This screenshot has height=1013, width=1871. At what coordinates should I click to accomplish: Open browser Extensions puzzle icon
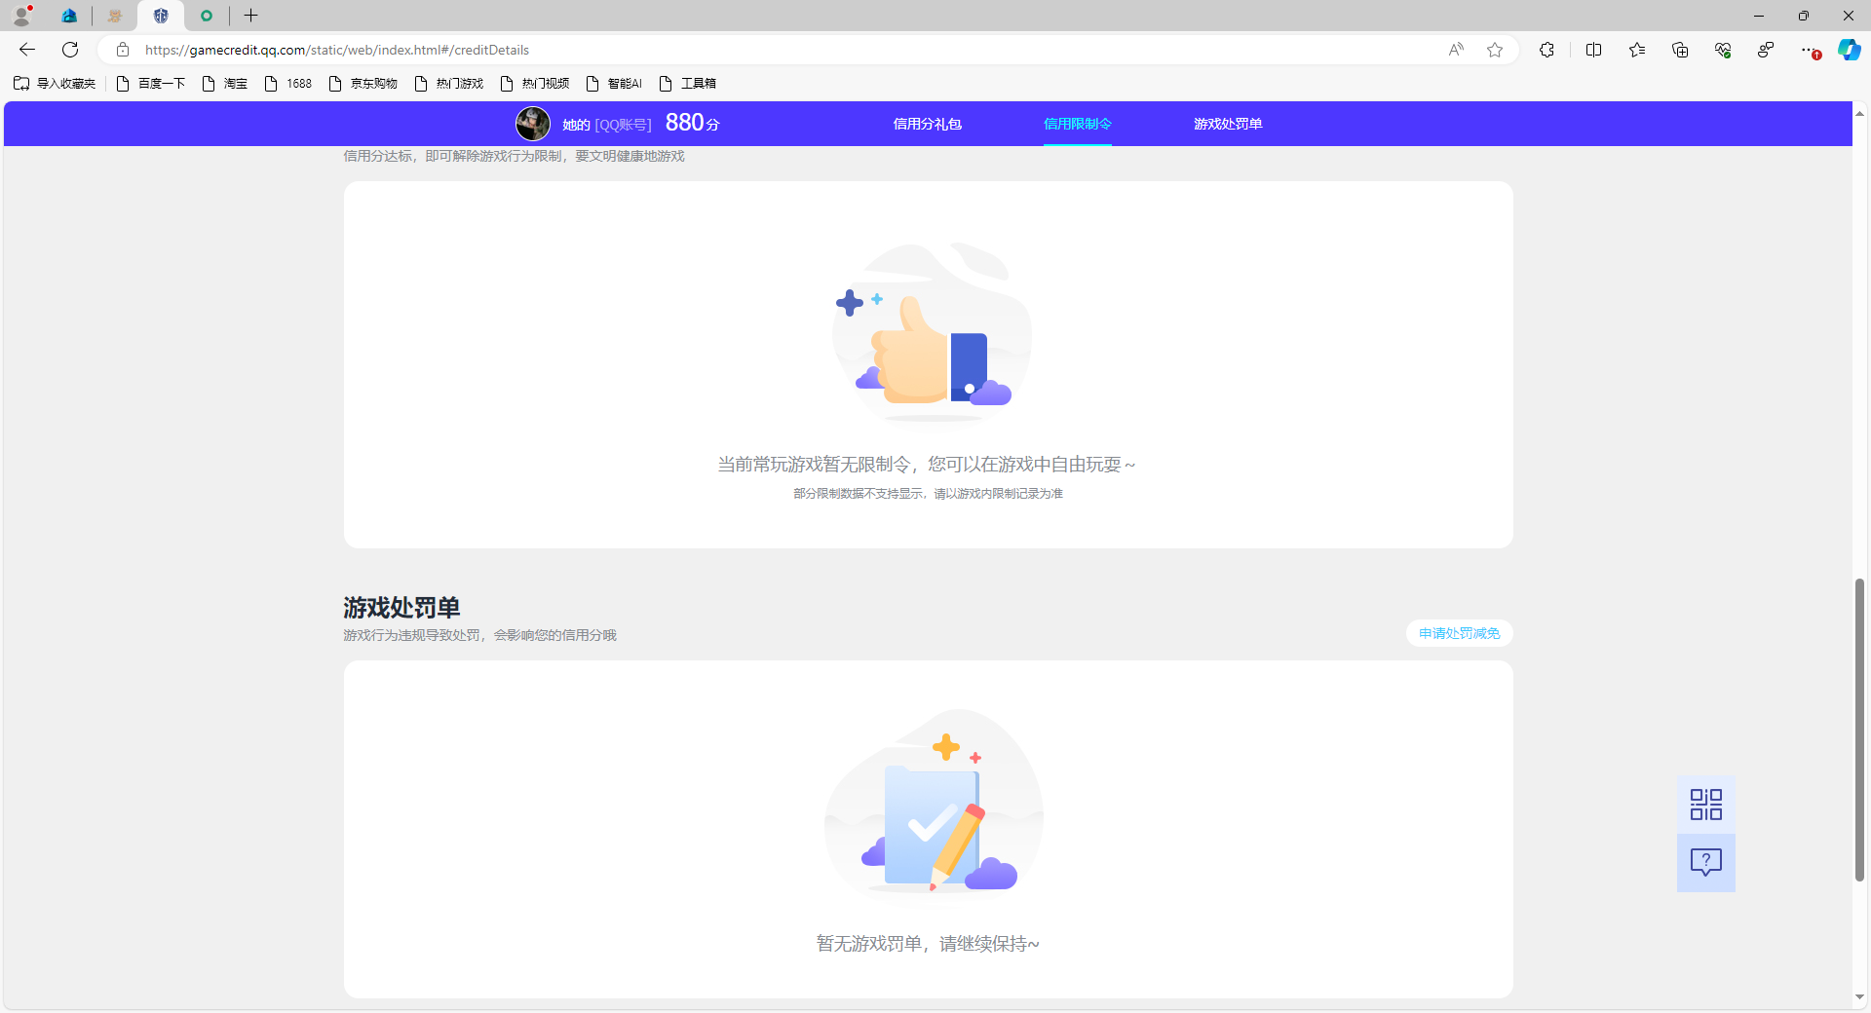point(1546,50)
